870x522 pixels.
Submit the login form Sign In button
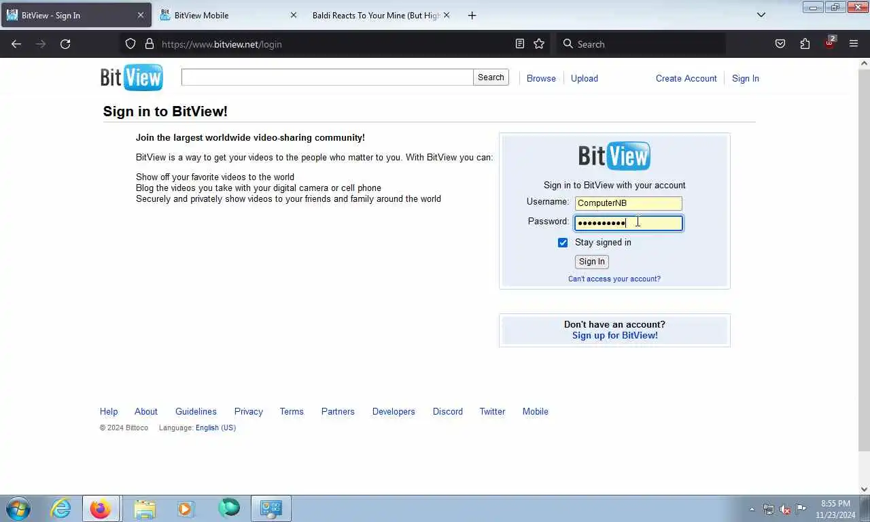[592, 262]
